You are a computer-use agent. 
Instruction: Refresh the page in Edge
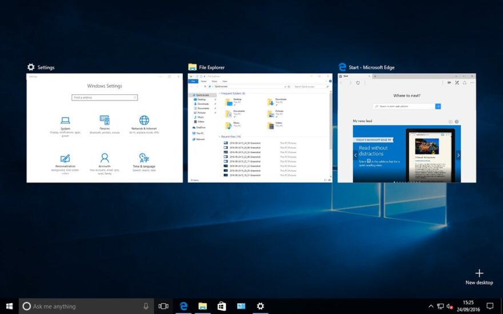(x=358, y=83)
